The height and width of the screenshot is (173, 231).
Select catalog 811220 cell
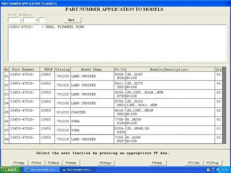tap(63, 112)
